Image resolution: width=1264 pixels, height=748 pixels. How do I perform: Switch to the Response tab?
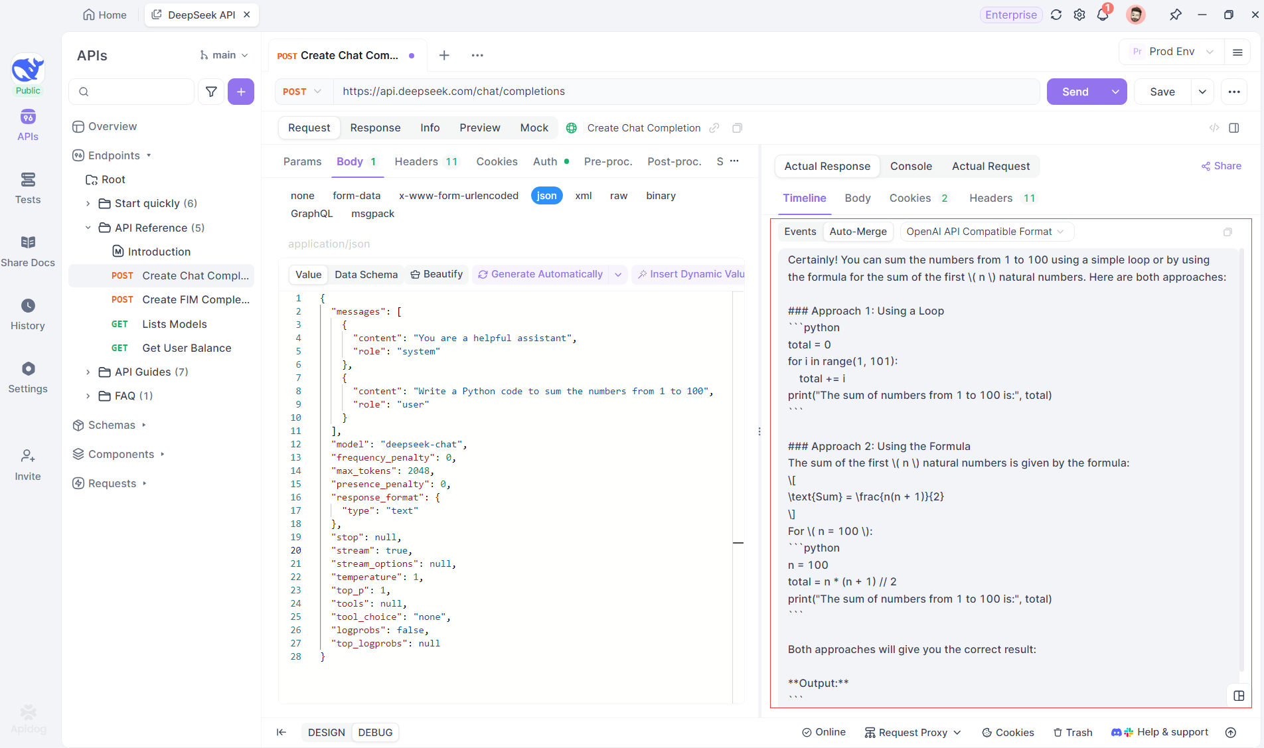pyautogui.click(x=376, y=128)
